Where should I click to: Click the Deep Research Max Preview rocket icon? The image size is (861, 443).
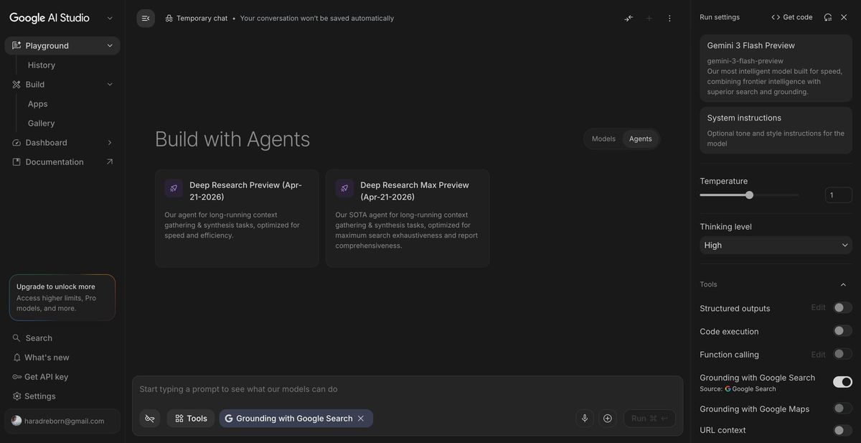[344, 188]
